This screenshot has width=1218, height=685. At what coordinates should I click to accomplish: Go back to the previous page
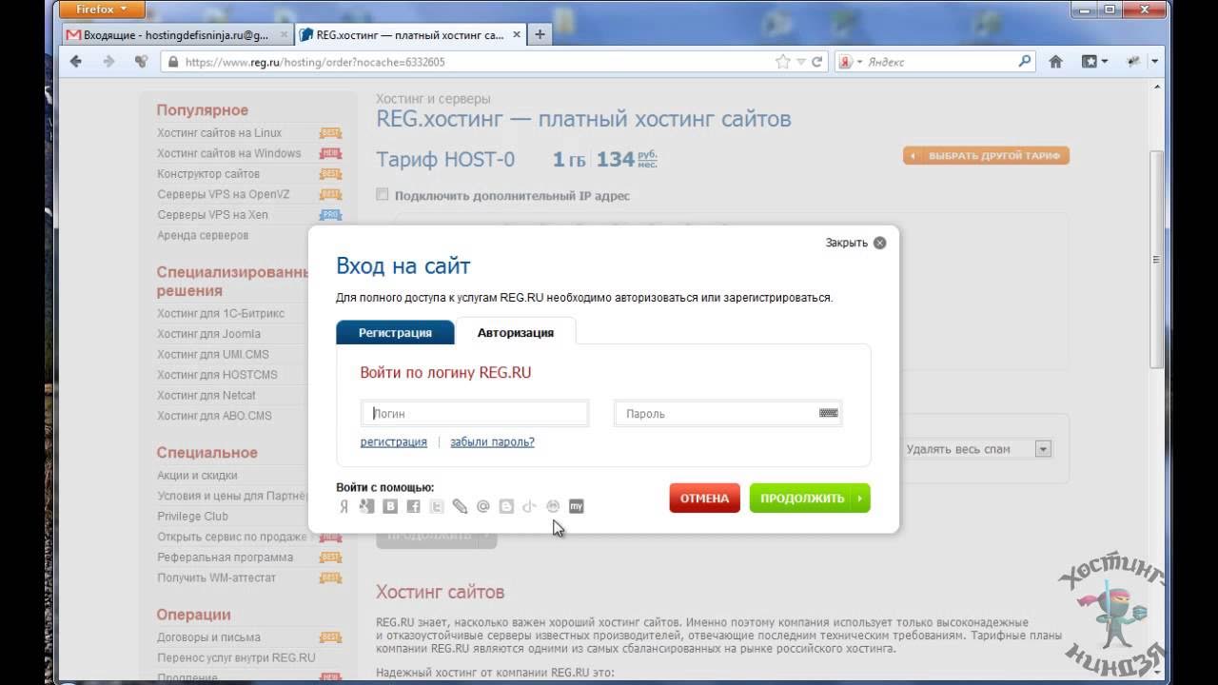(x=76, y=62)
